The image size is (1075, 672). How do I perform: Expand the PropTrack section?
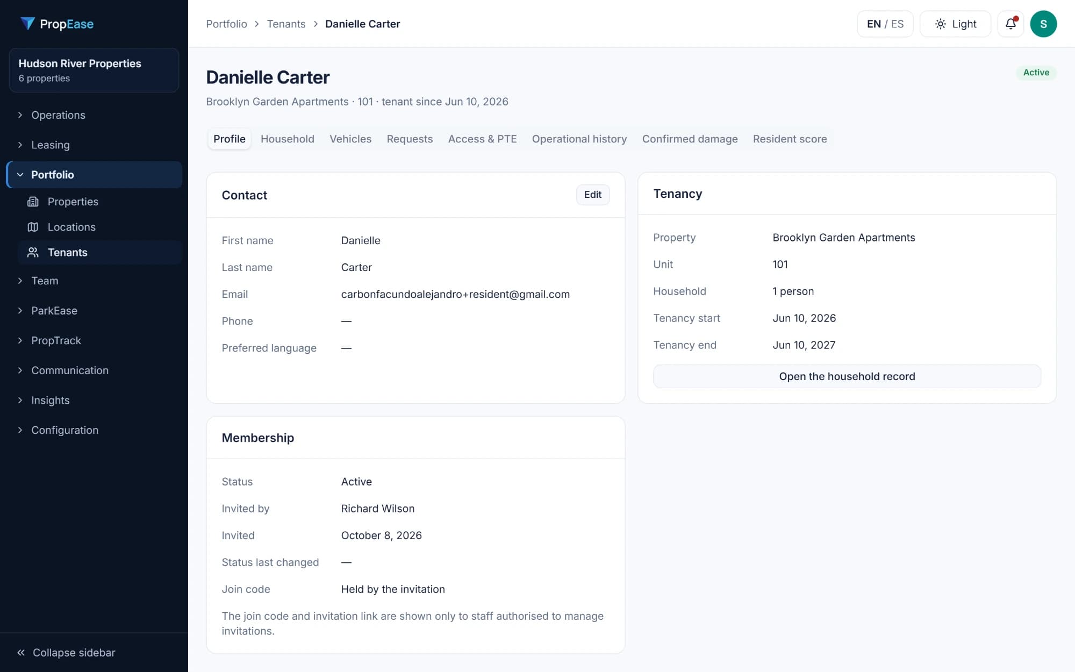[x=94, y=340]
